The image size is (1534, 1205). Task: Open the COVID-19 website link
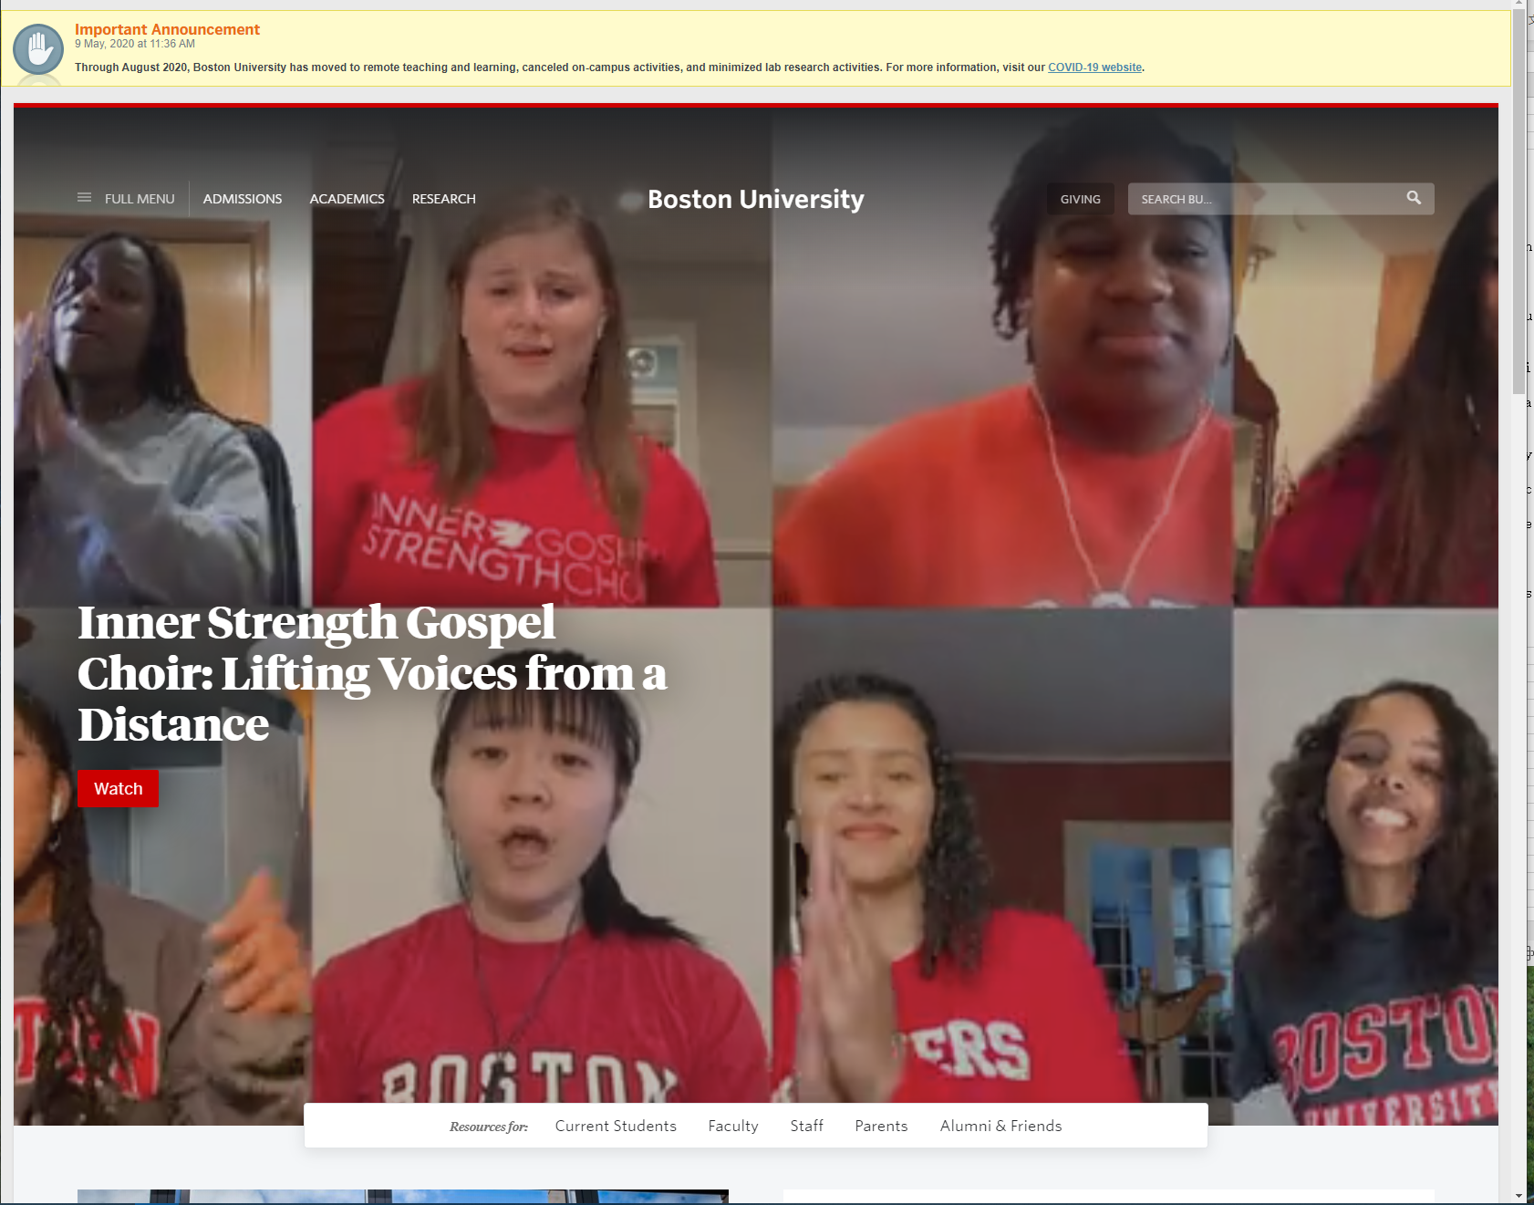(1094, 68)
